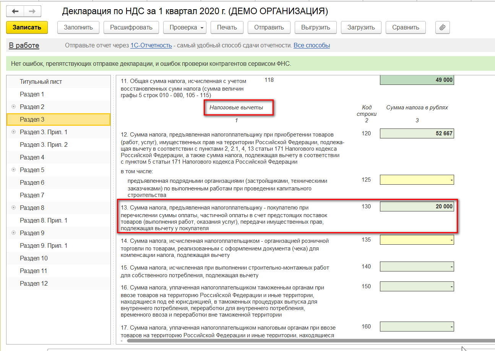Open the 1С-Отчетность link
Viewport: 495px width, 351px height.
151,45
